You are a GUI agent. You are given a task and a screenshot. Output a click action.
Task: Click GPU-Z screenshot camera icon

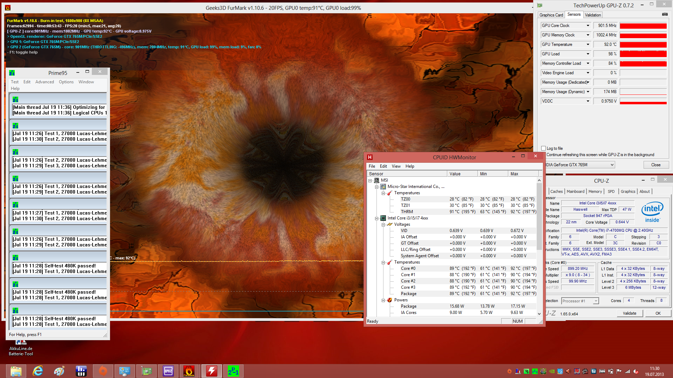pyautogui.click(x=665, y=14)
